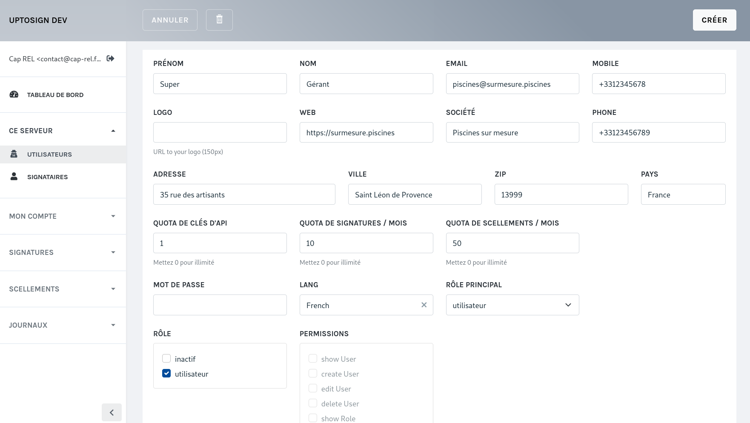Viewport: 750px width, 423px height.
Task: Select Utilisateurs in the sidebar
Action: point(63,154)
